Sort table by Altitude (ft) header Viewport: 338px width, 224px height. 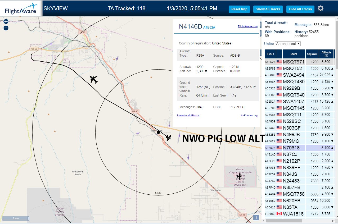[x=326, y=54]
